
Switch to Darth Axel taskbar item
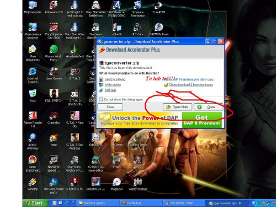[141, 203]
